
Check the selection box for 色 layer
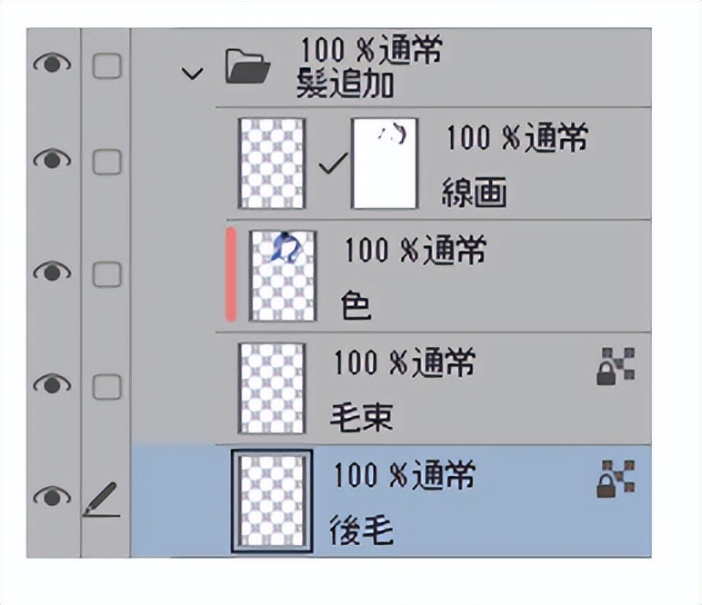click(107, 274)
